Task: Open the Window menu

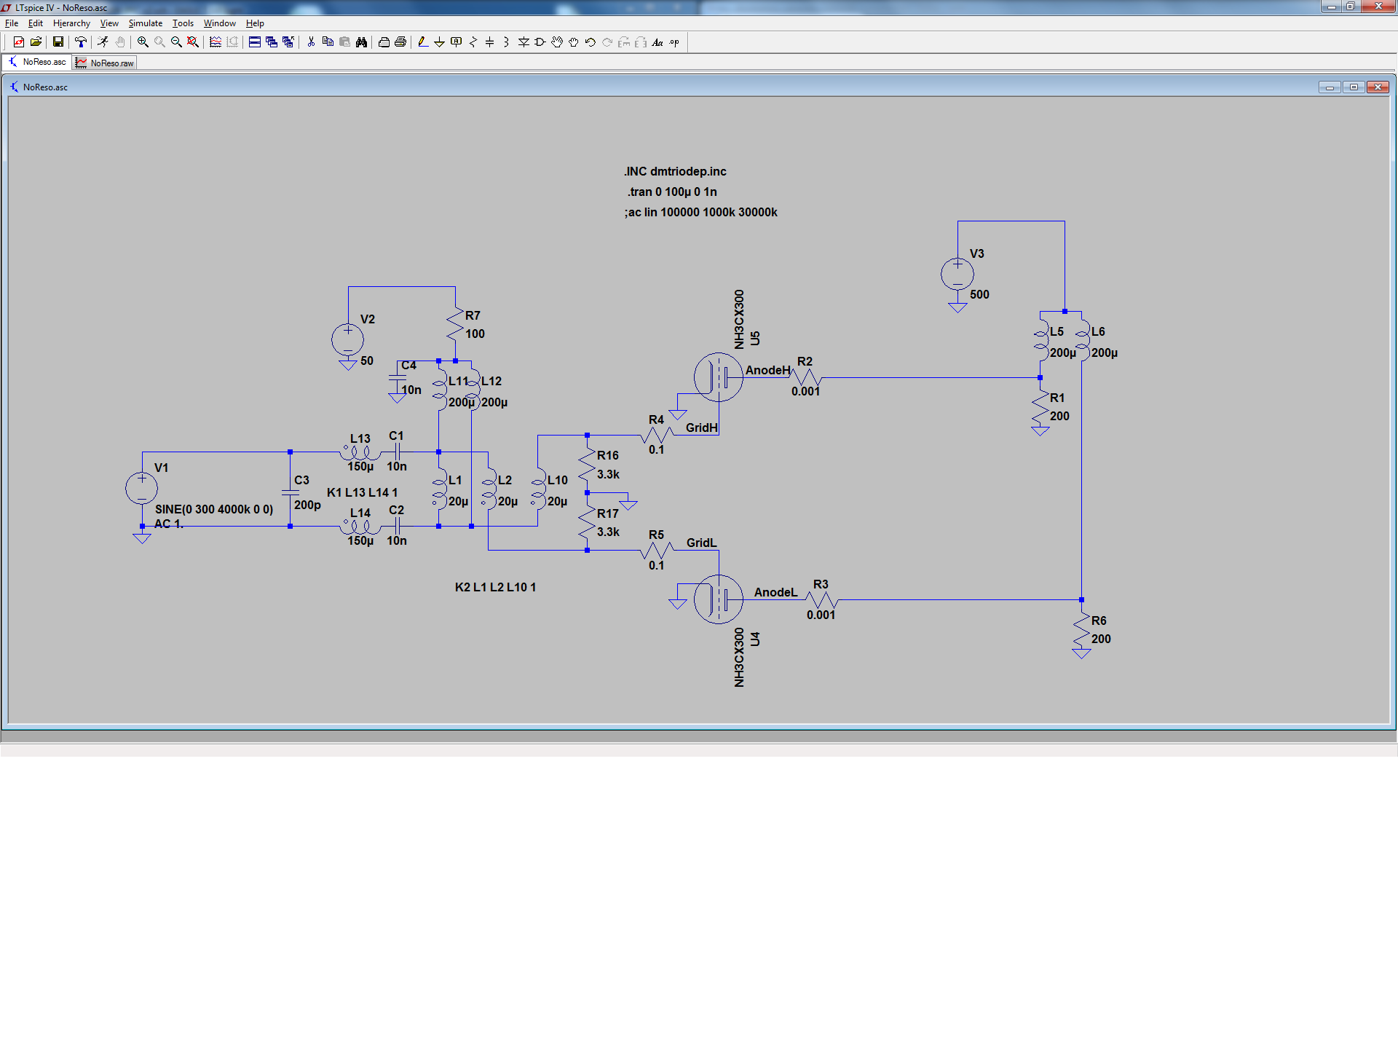Action: (219, 23)
